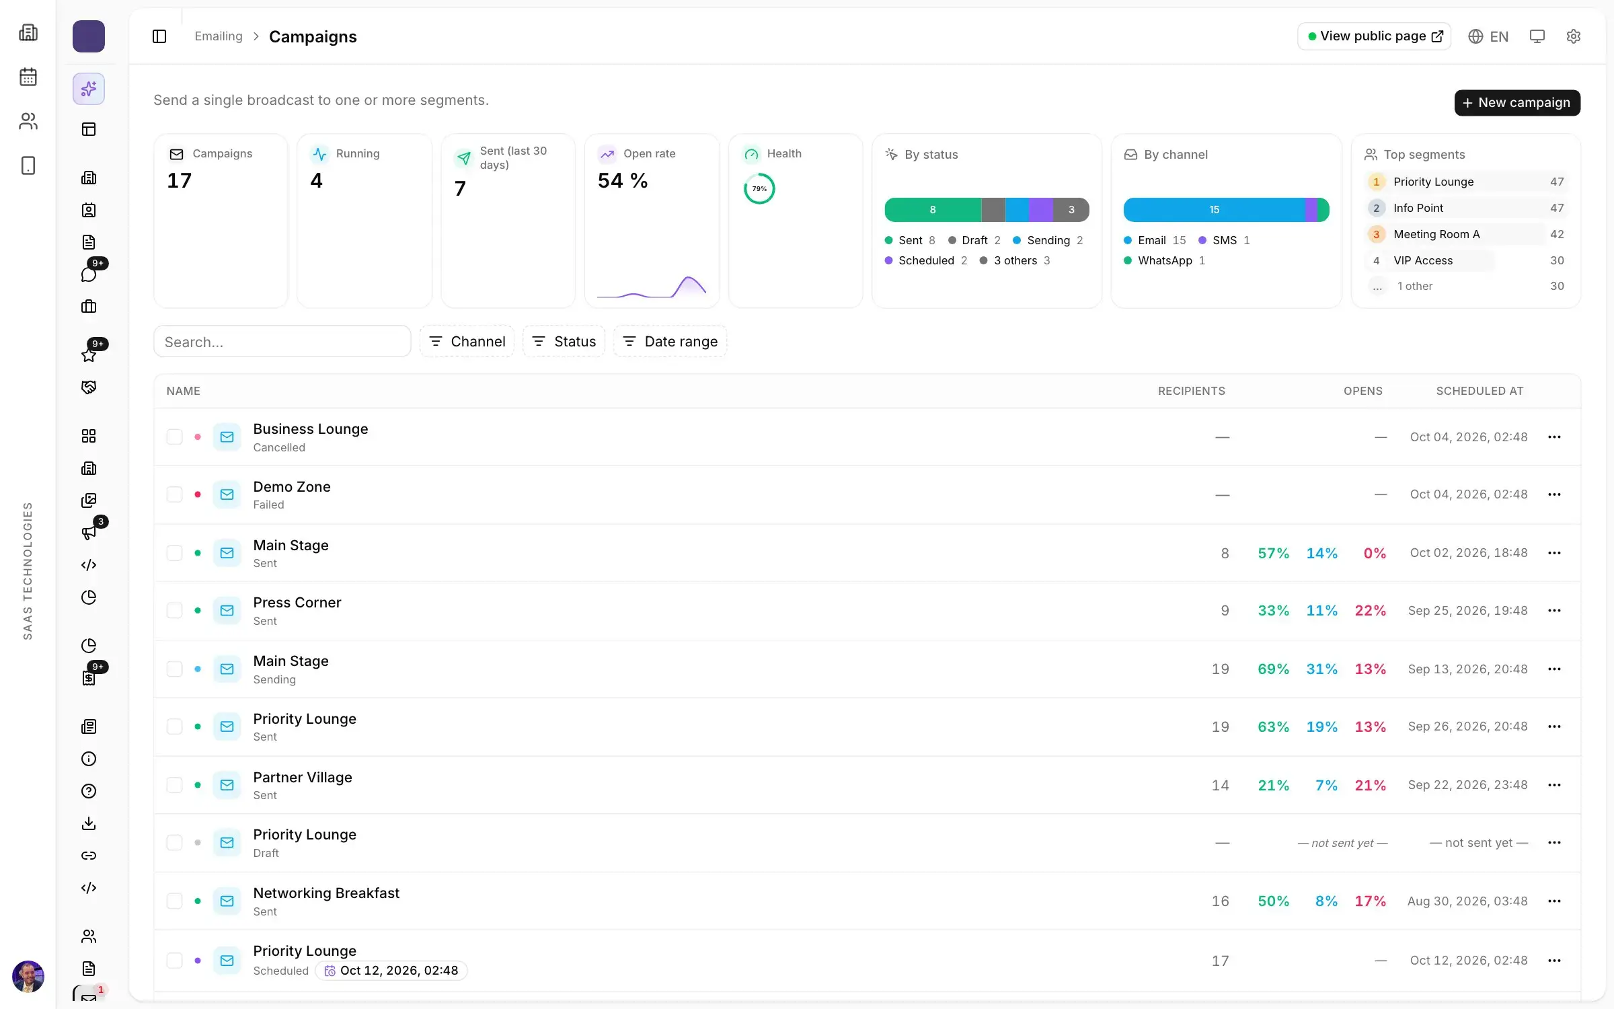Tick the Demo Zone row checkbox
Screen dimensions: 1614x1009
[175, 494]
